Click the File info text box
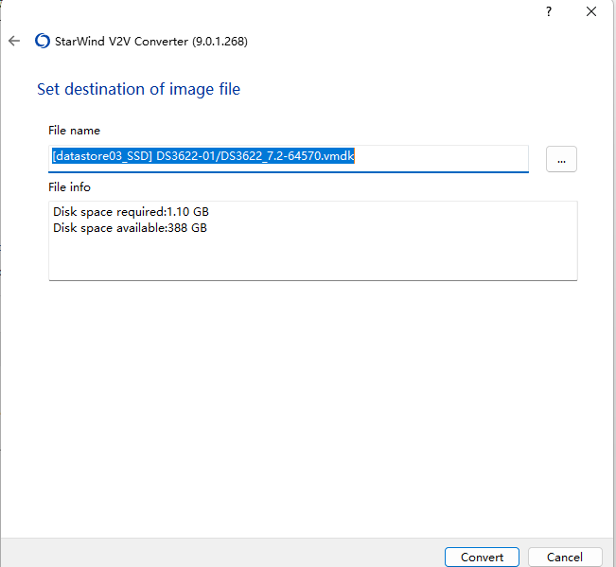 (313, 240)
